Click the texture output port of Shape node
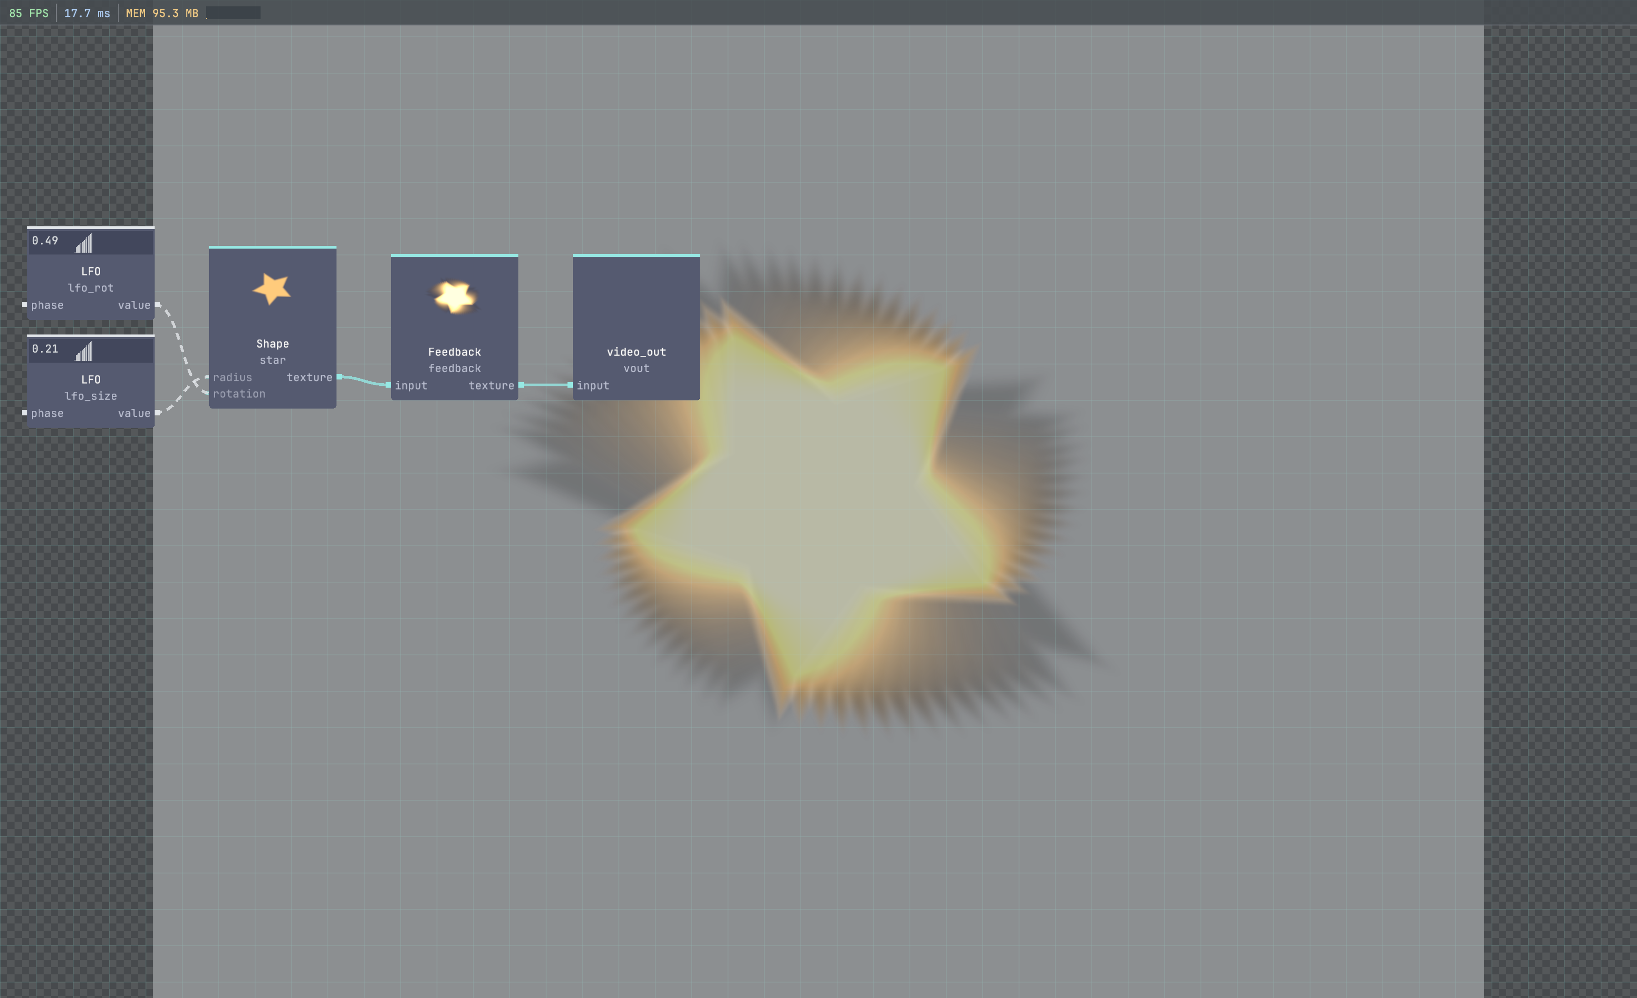The width and height of the screenshot is (1637, 998). (340, 377)
